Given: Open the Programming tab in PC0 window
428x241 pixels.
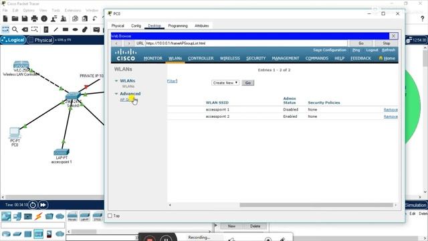Looking at the screenshot, I should click(x=178, y=25).
